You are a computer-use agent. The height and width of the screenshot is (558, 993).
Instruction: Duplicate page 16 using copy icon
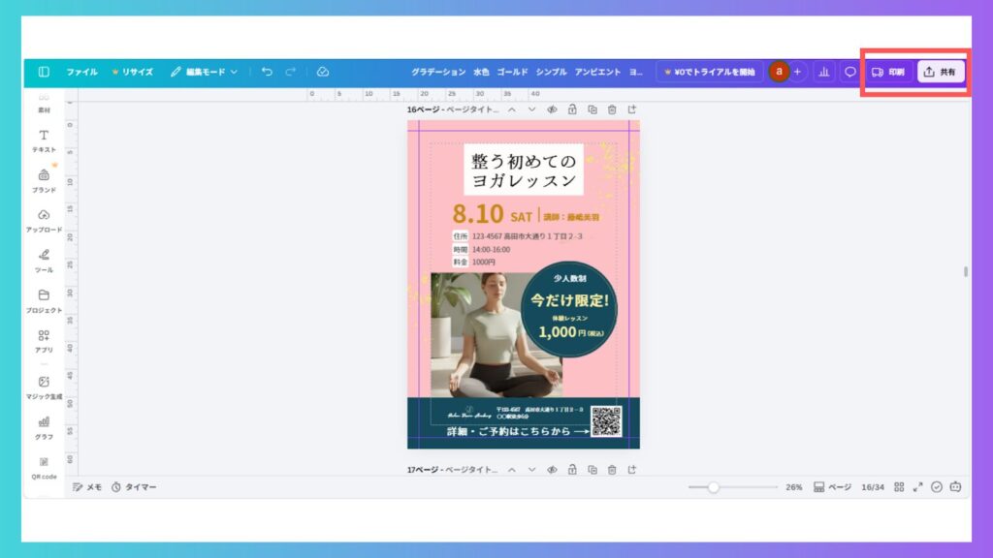click(592, 110)
